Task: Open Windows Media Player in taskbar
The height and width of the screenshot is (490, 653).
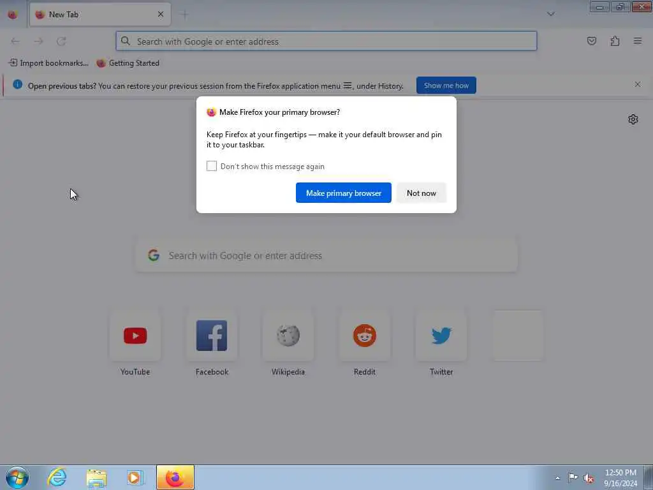Action: coord(135,477)
